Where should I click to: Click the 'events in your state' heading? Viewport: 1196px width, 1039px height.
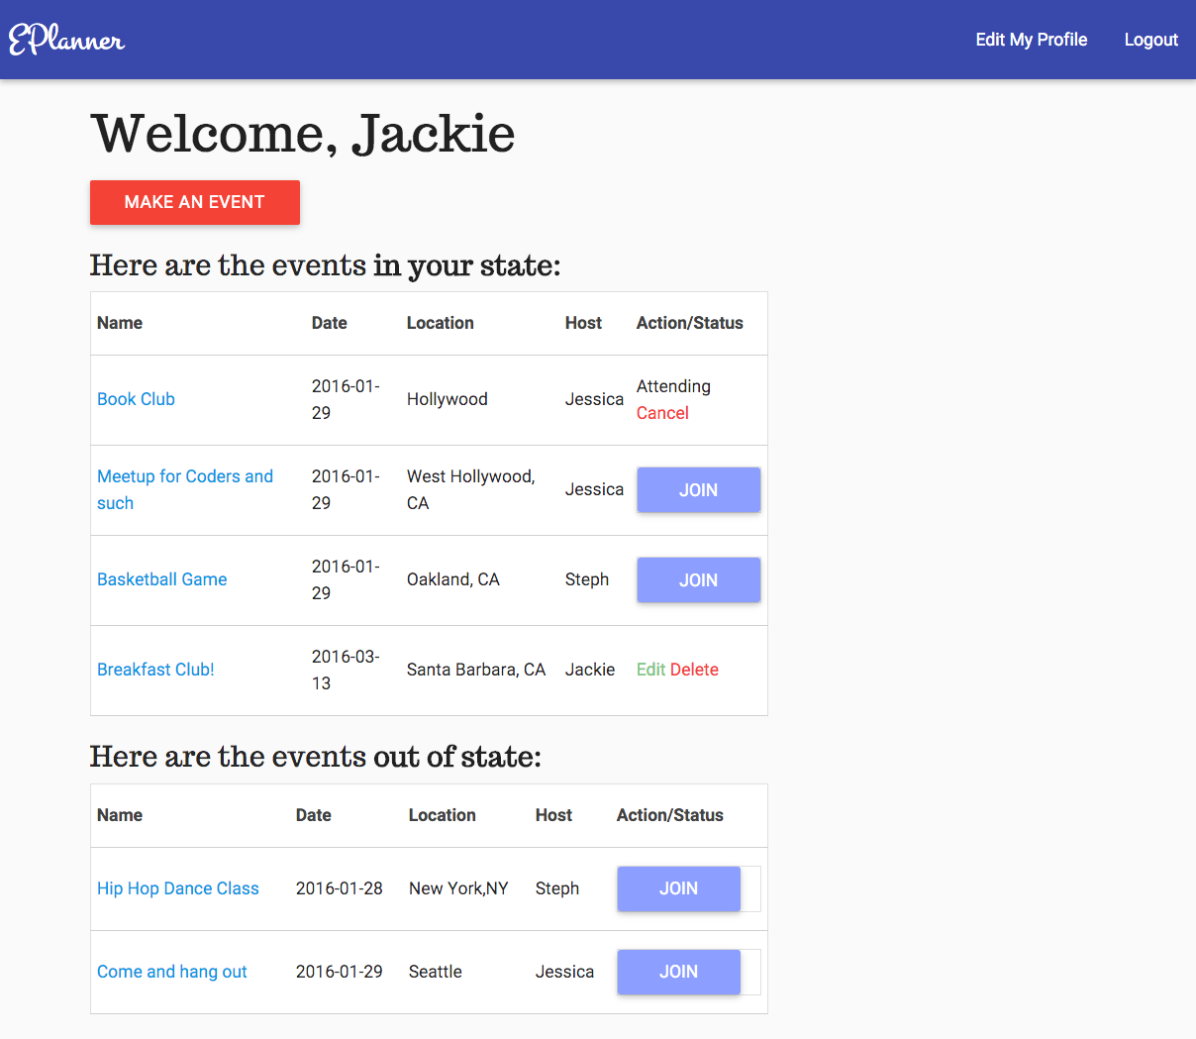pos(326,265)
